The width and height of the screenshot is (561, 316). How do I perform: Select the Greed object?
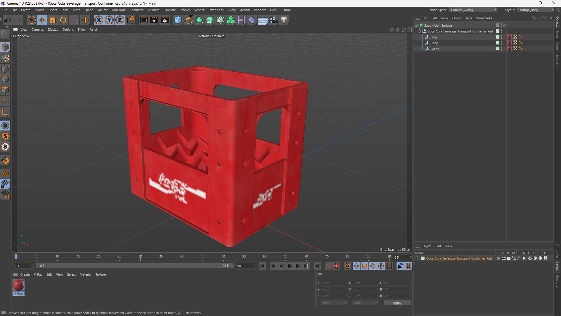pos(435,49)
